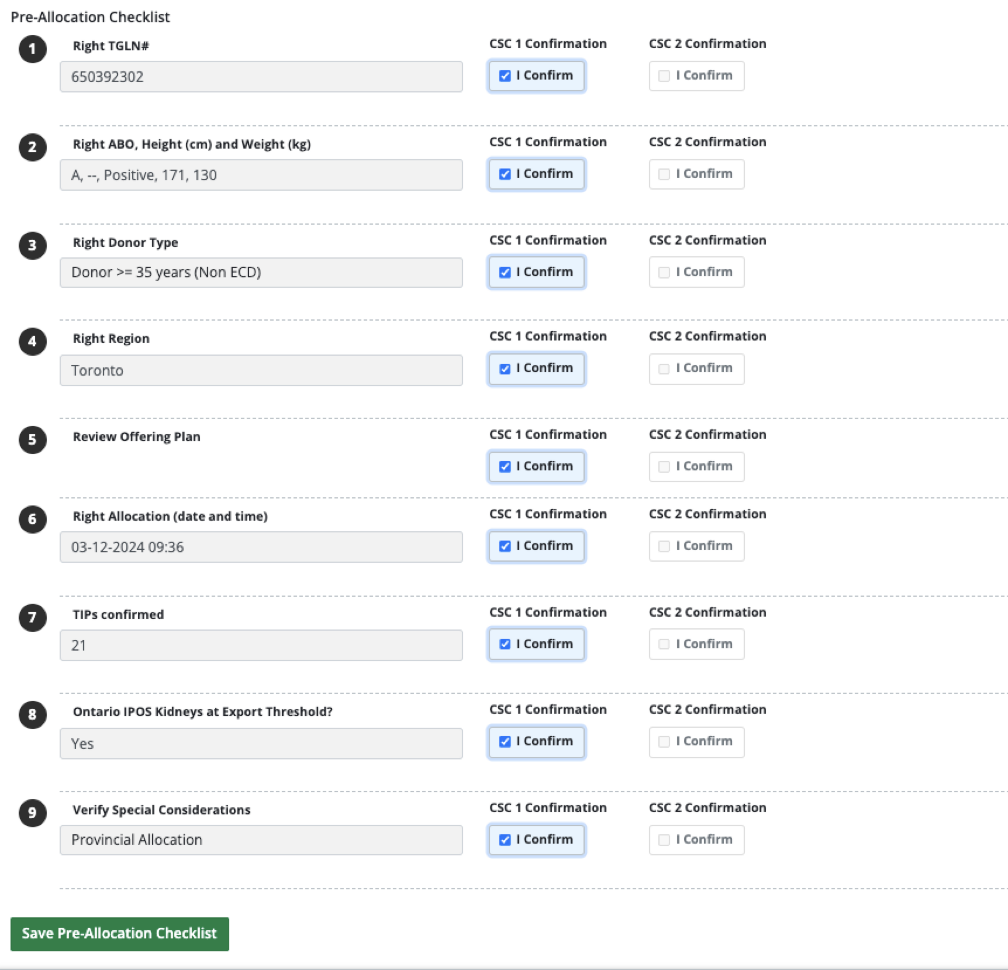The image size is (1008, 970).
Task: Select the allocation date field showing 03-12-2024
Action: point(261,547)
